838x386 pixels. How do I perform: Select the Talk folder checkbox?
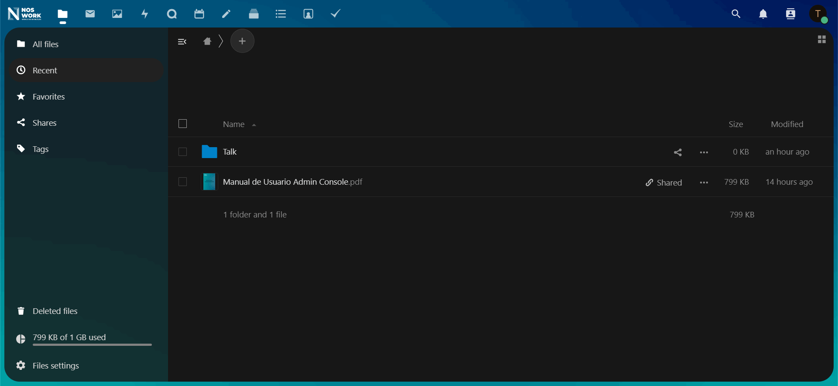pyautogui.click(x=183, y=152)
